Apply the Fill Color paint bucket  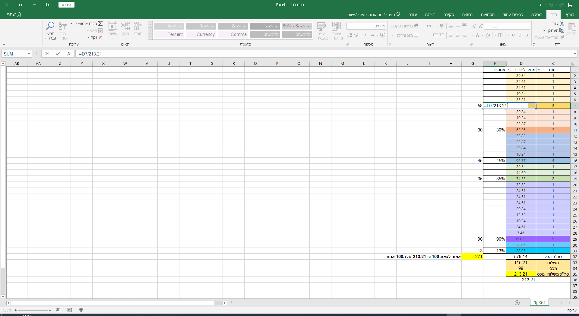488,35
